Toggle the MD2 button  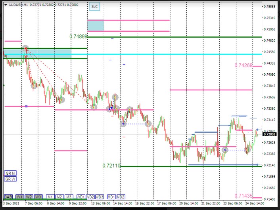click(x=121, y=197)
